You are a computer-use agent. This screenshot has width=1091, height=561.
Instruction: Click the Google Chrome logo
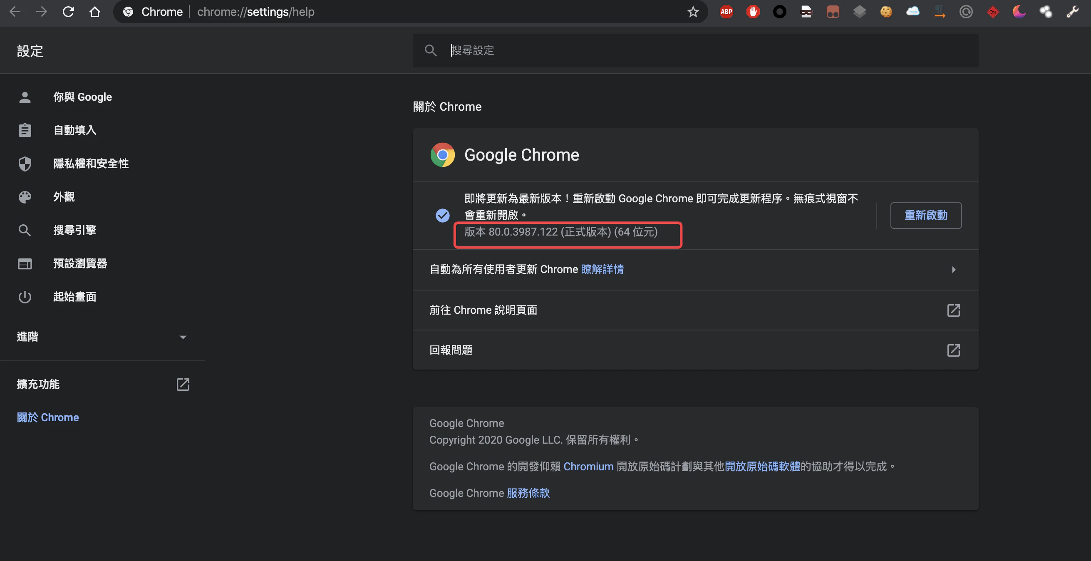pos(443,155)
